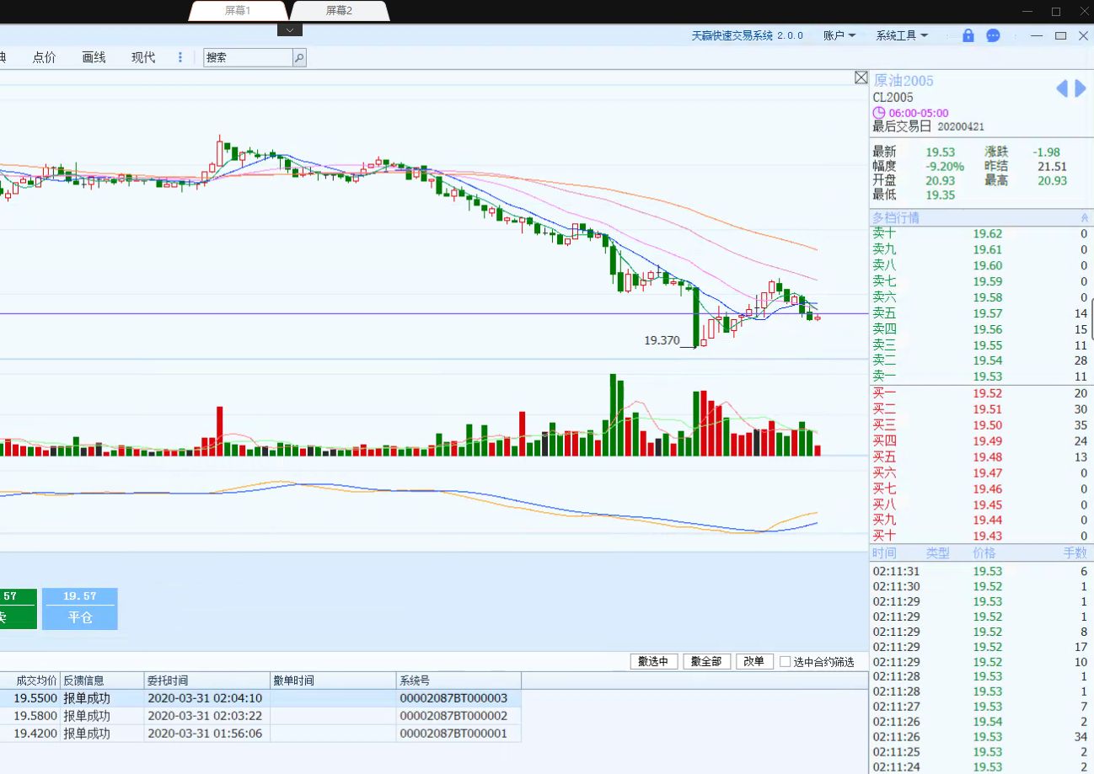Click the 最新 19.53 latest price value
The width and height of the screenshot is (1094, 774).
tap(940, 152)
